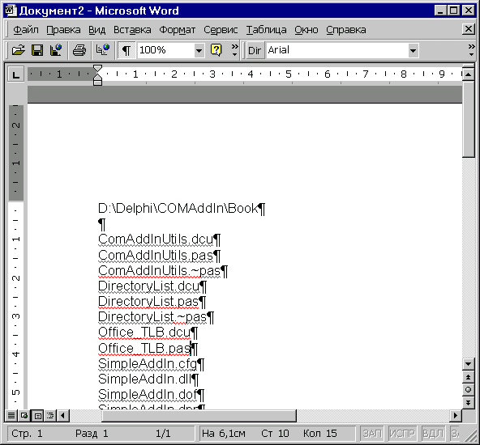This screenshot has height=445, width=480.
Task: Click the status bar page indicator Стр. 1
Action: [27, 434]
